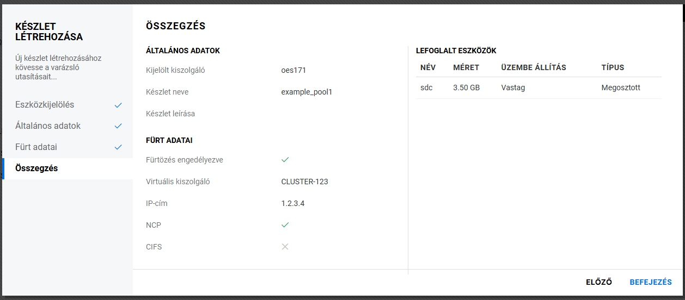Click the ELŐZŐ button
Screen dimensions: 685x300
pos(599,282)
